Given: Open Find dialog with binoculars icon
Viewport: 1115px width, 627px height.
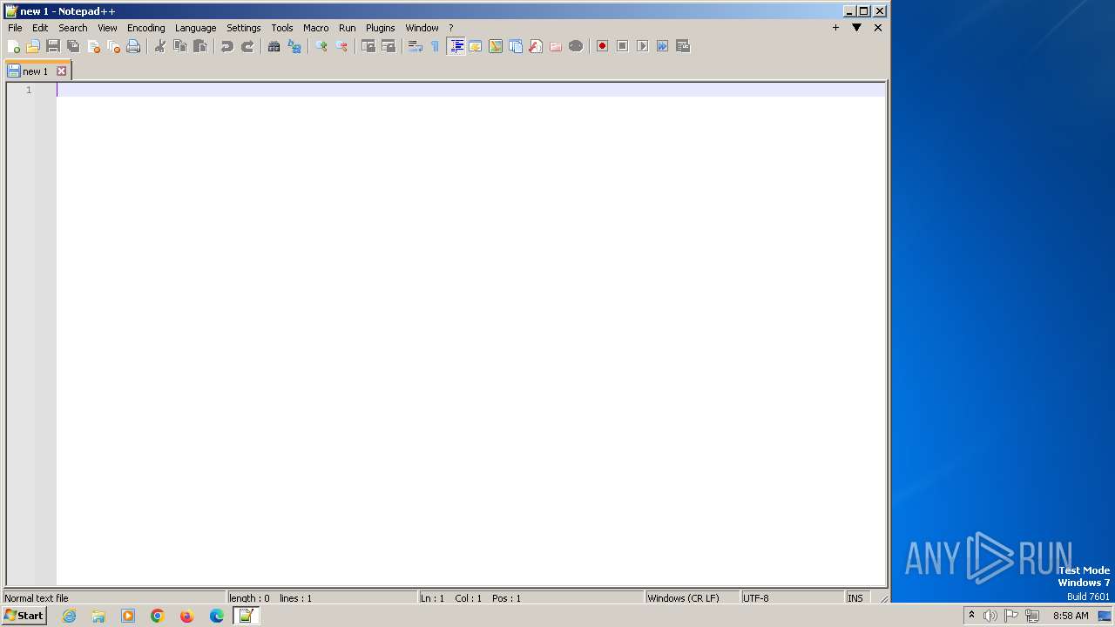Looking at the screenshot, I should tap(274, 46).
